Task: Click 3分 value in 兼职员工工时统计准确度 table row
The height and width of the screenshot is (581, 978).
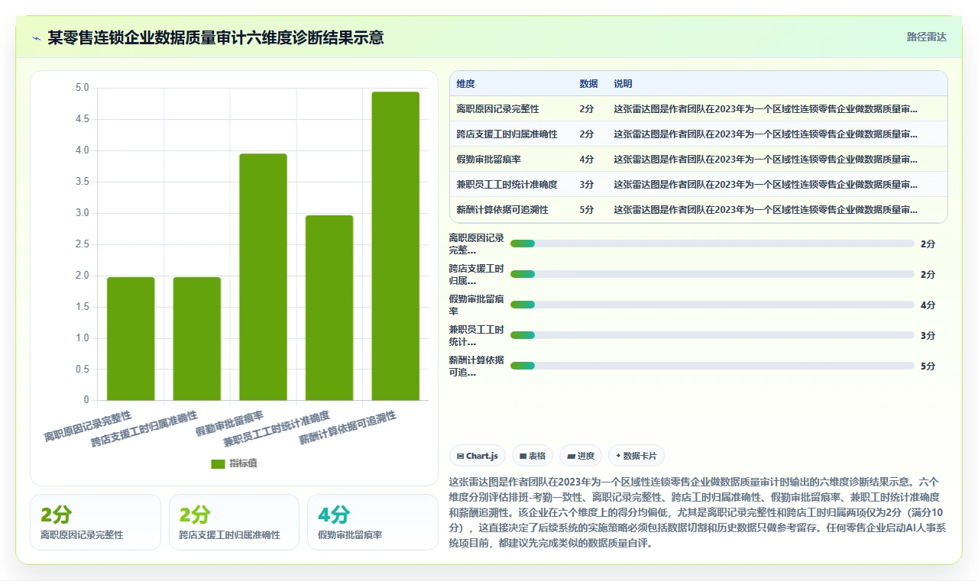Action: click(x=586, y=185)
